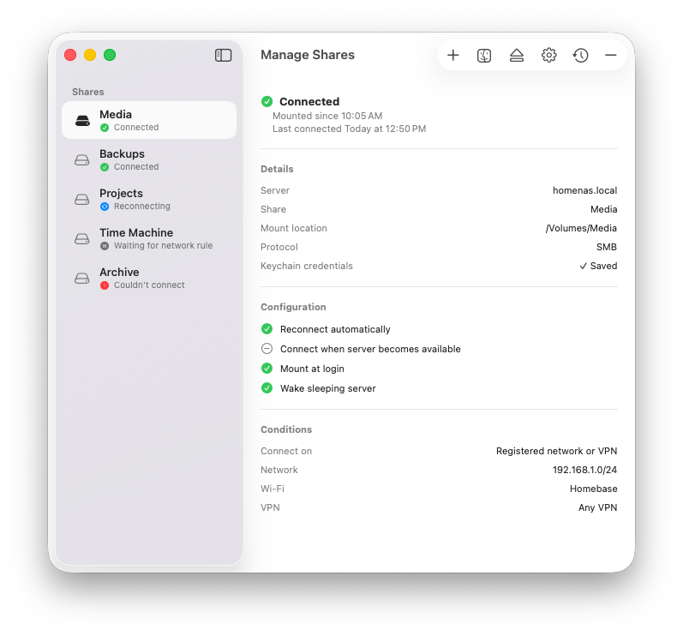Click the red close window button
This screenshot has width=683, height=636.
point(70,55)
